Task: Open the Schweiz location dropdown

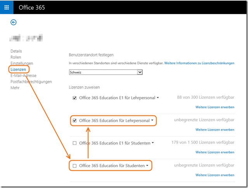Action: (140, 72)
